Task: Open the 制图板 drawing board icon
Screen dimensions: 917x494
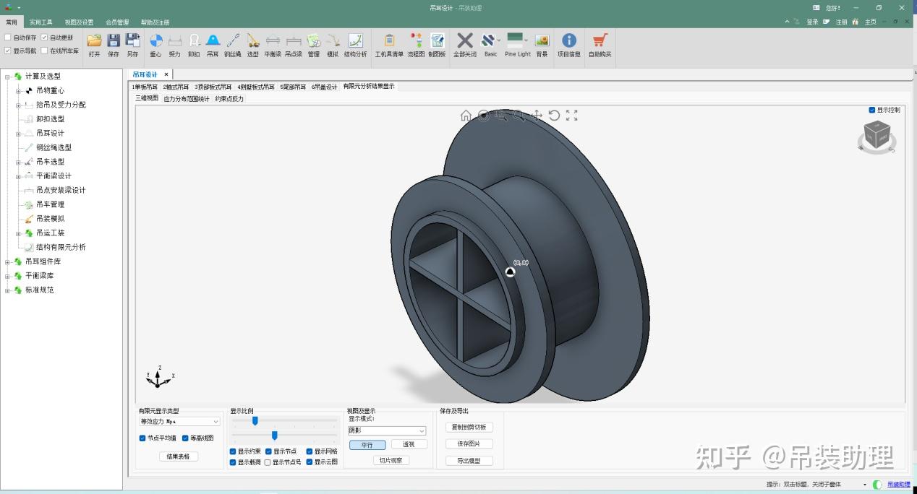Action: pos(437,41)
